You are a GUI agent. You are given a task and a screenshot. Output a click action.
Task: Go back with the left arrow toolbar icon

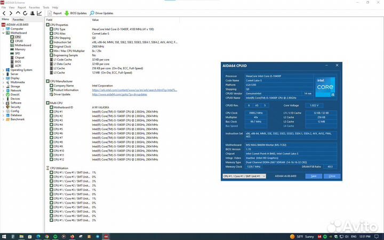(4, 13)
